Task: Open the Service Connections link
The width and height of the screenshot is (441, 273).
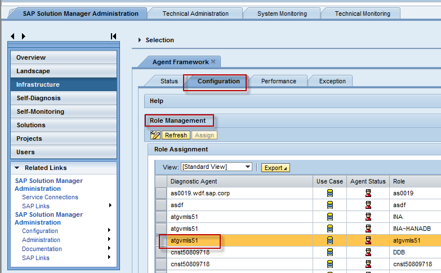Action: [50, 197]
